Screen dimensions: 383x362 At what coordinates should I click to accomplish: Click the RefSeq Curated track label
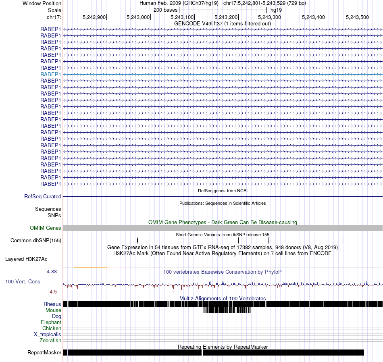(43, 196)
